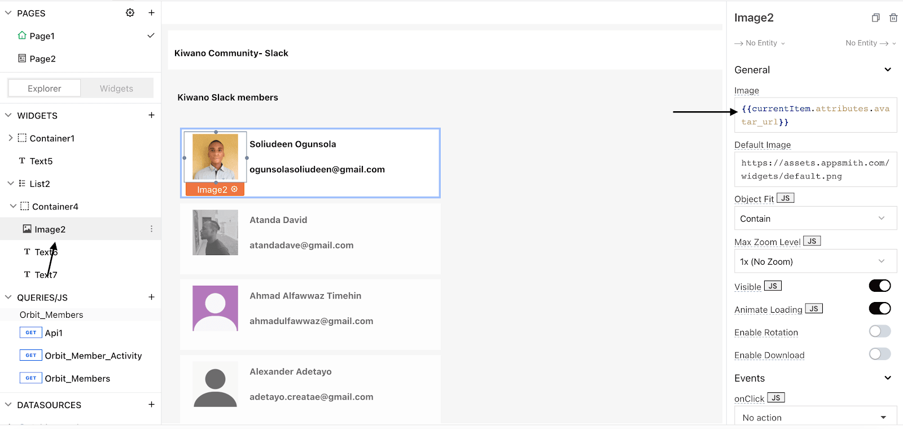
Task: Delete Image2 using the trash icon
Action: (893, 18)
